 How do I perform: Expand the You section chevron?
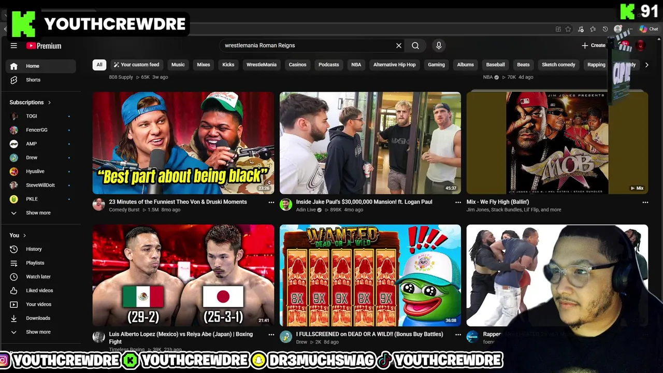click(24, 235)
